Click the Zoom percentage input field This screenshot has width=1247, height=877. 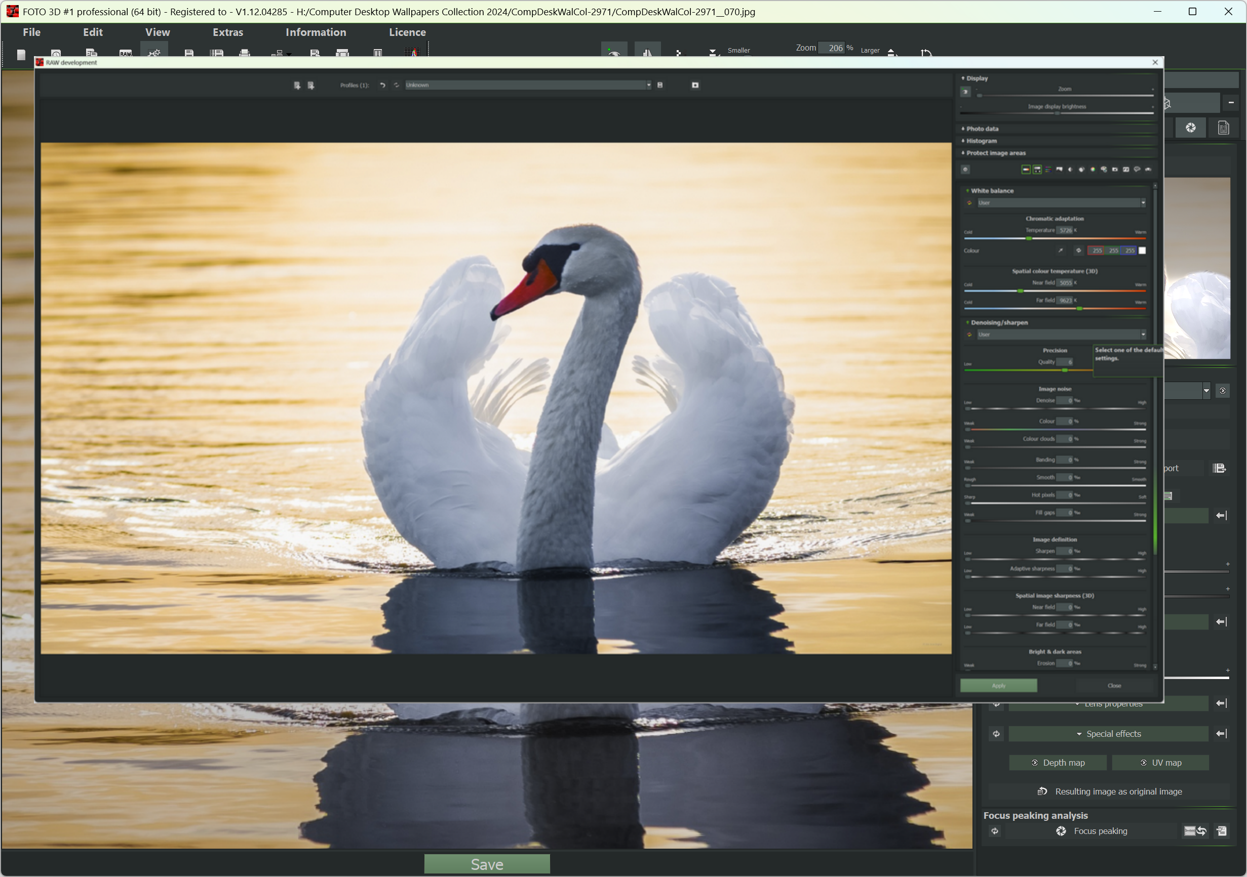(x=831, y=48)
